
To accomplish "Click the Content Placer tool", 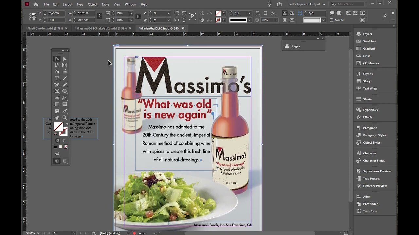I will coord(65,71).
